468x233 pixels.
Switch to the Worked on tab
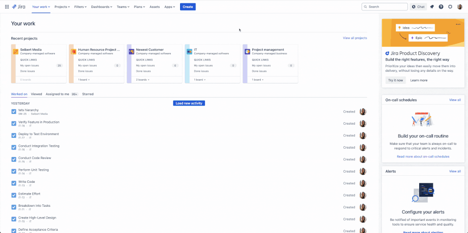pos(19,94)
